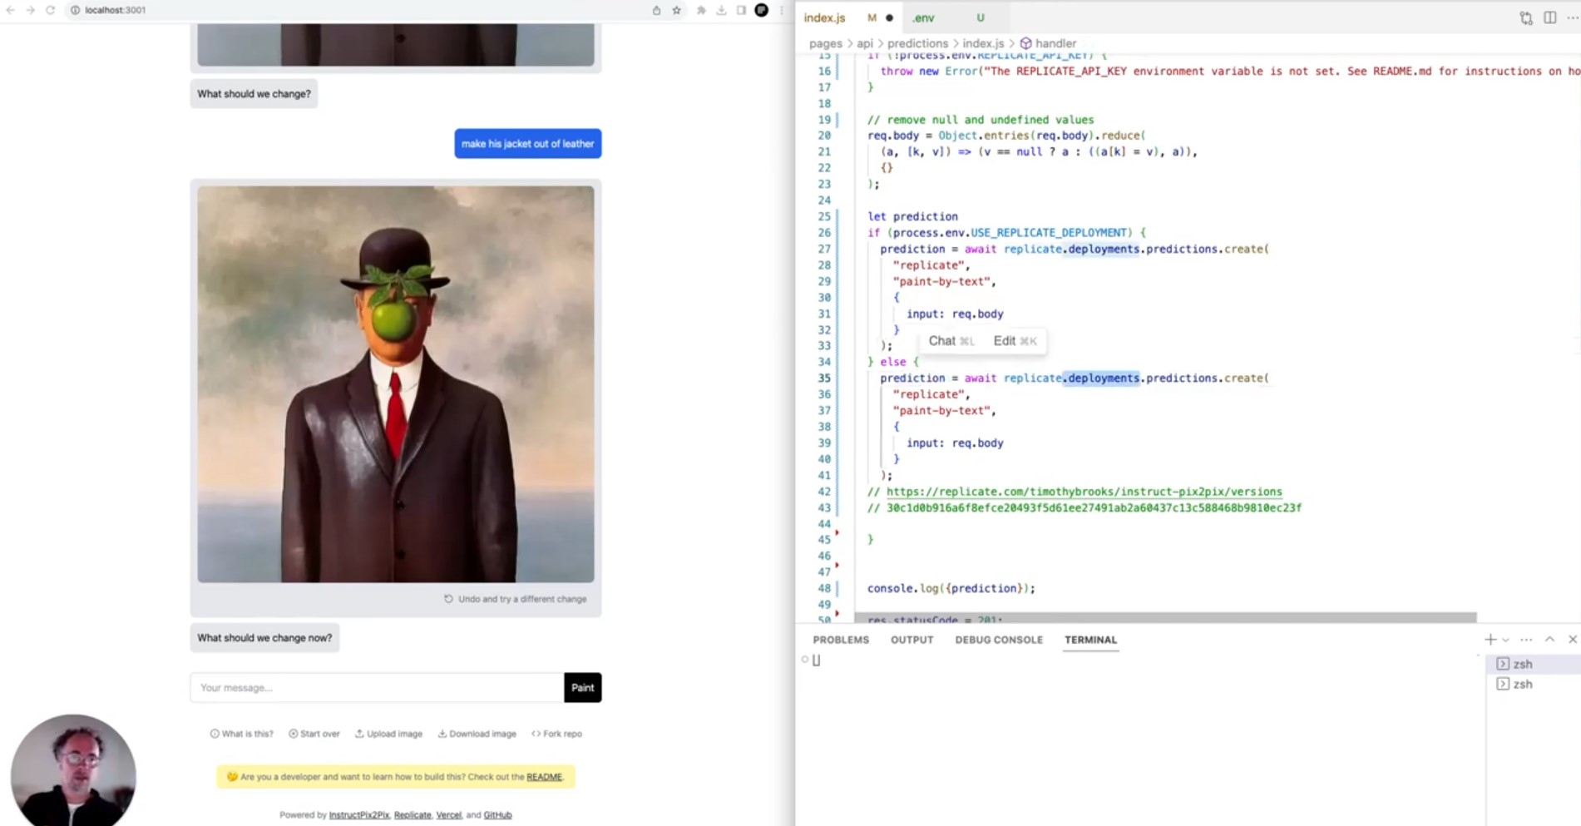
Task: Open the browser downloads icon
Action: 721,10
